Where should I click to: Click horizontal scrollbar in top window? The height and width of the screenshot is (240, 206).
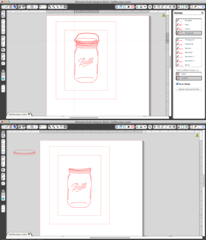(84, 117)
